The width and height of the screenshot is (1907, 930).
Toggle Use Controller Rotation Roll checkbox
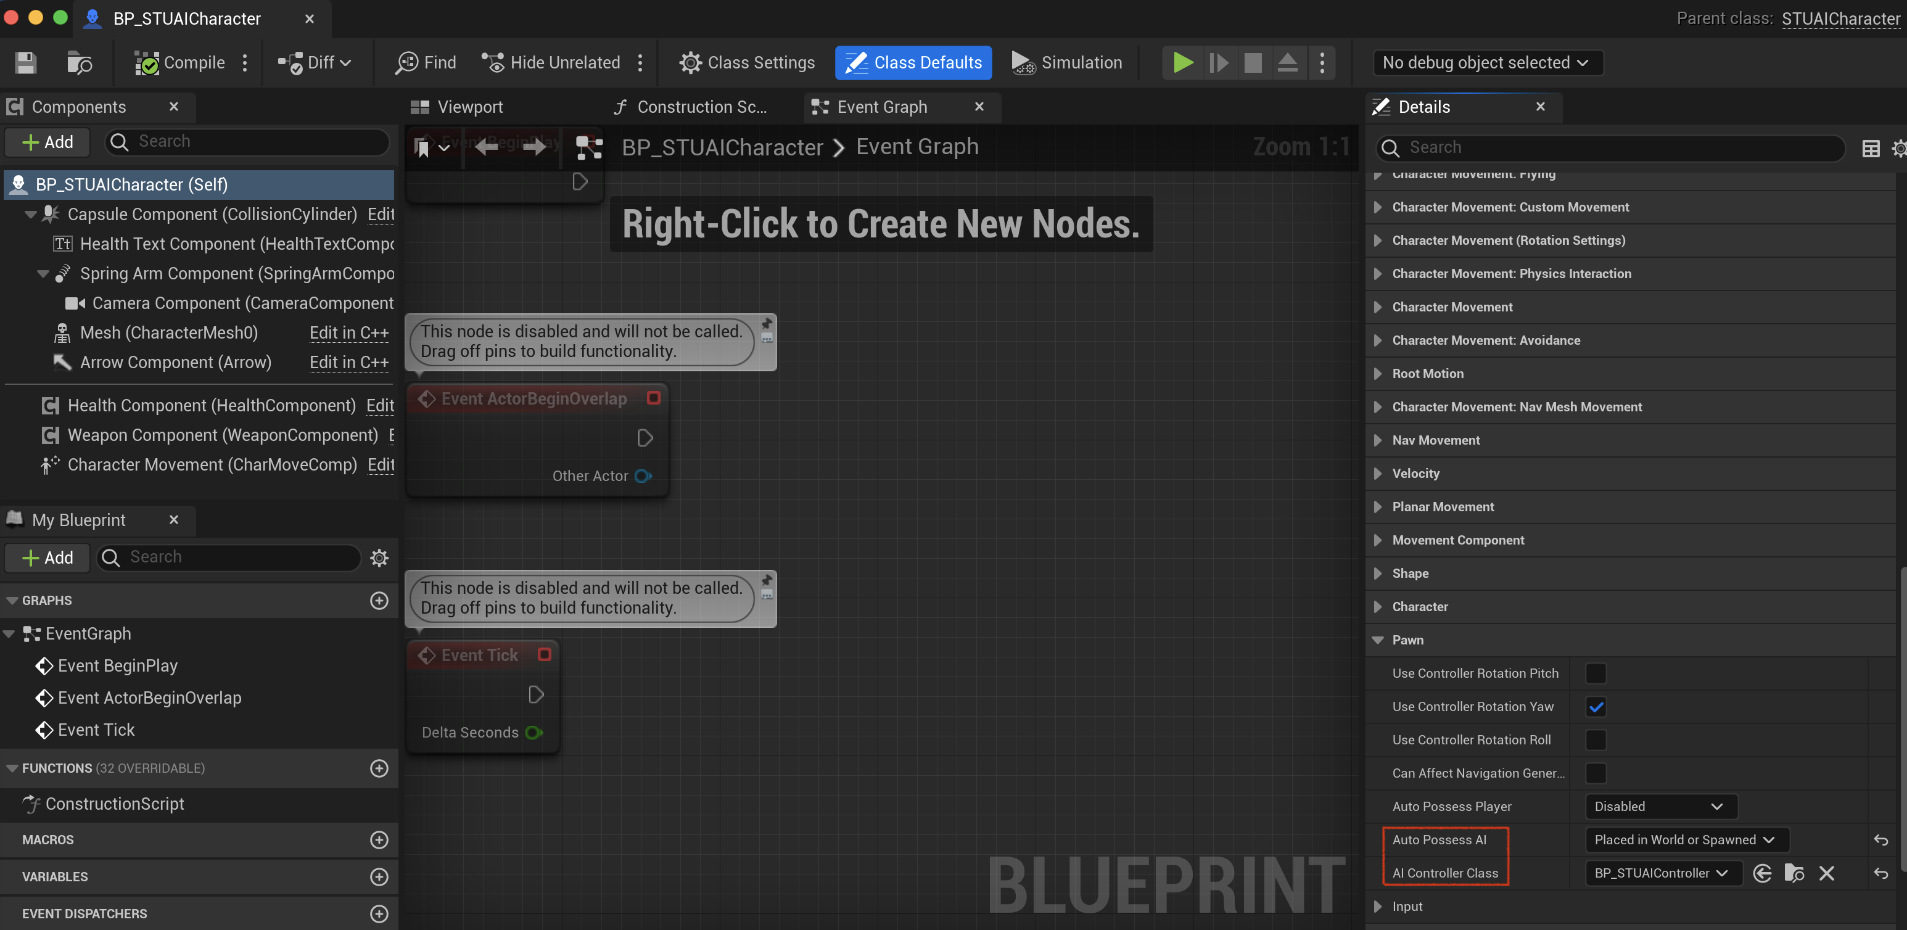tap(1596, 739)
